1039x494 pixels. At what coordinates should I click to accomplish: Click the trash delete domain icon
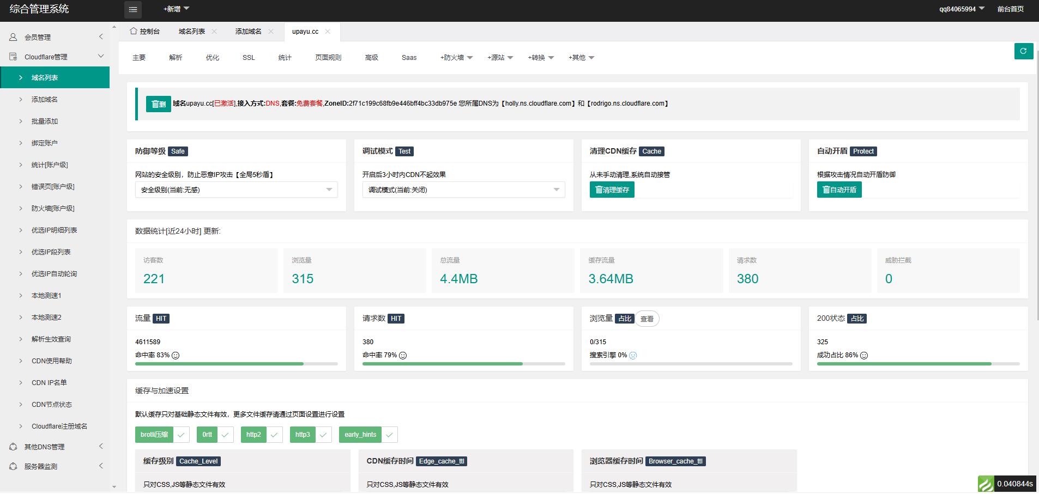158,104
